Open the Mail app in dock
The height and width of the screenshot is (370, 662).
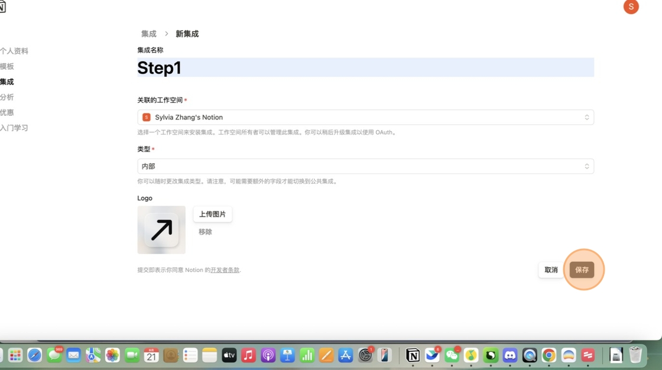[73, 355]
